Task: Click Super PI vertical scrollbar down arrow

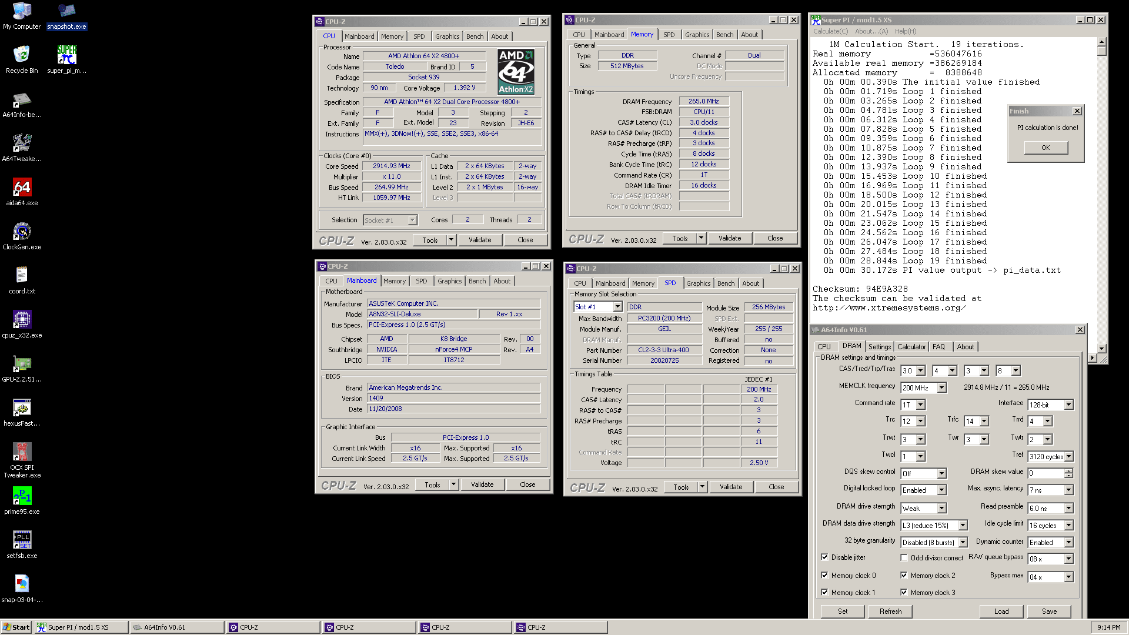Action: (1101, 349)
